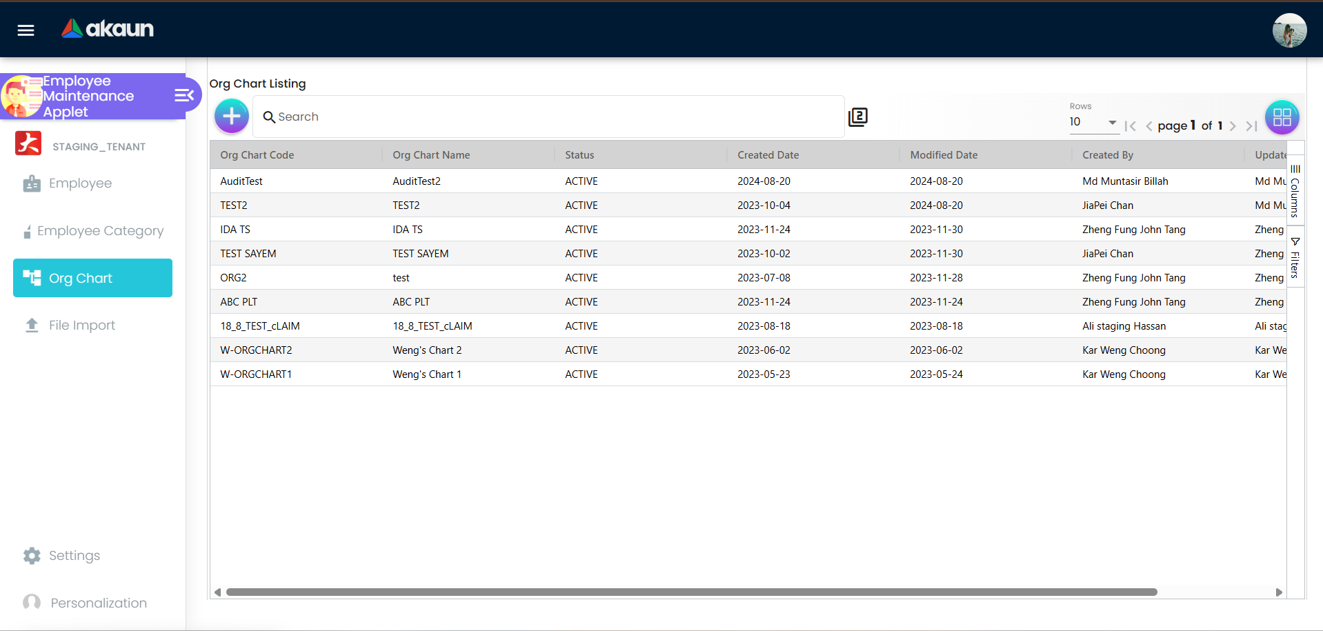Image resolution: width=1323 pixels, height=631 pixels.
Task: Select the AuditTest org chart row
Action: [x=241, y=181]
